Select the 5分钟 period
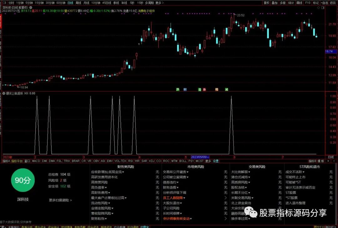 point(29,3)
